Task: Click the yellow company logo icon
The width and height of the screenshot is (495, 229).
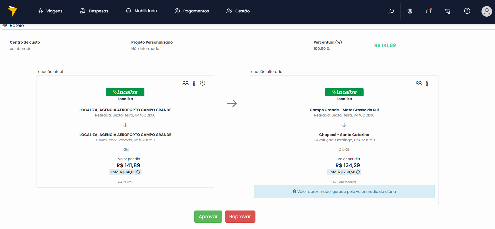Action: tap(12, 11)
